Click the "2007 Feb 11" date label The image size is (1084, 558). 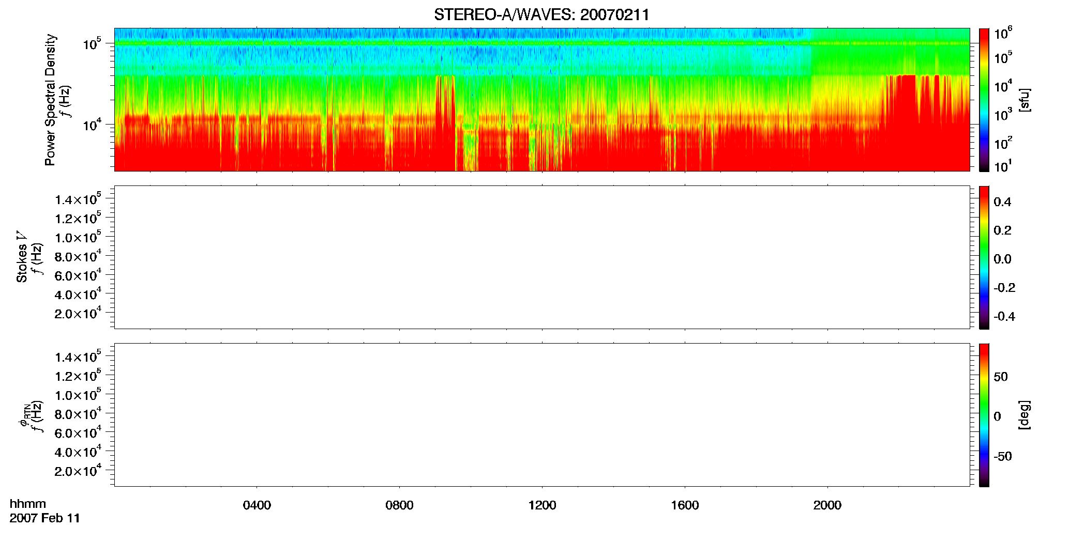45,518
